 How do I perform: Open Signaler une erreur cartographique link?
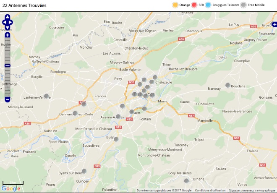[252, 190]
